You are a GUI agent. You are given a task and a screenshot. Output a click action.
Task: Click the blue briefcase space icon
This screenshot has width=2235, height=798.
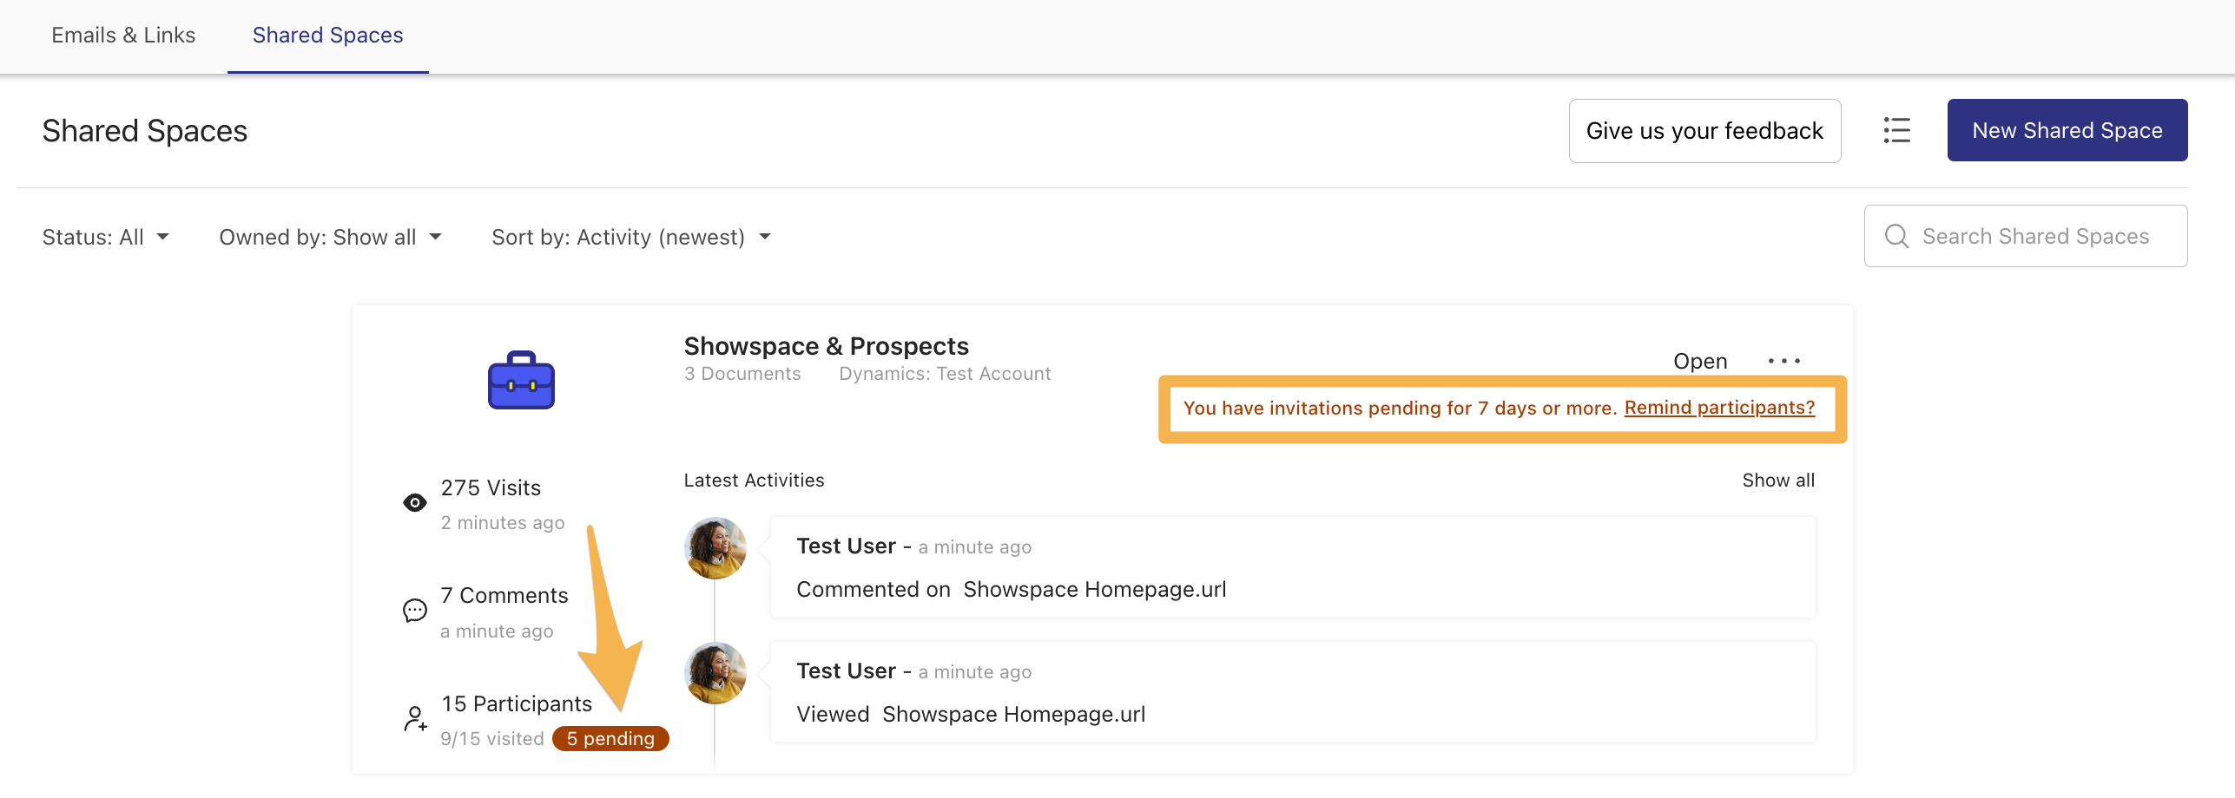(x=521, y=380)
